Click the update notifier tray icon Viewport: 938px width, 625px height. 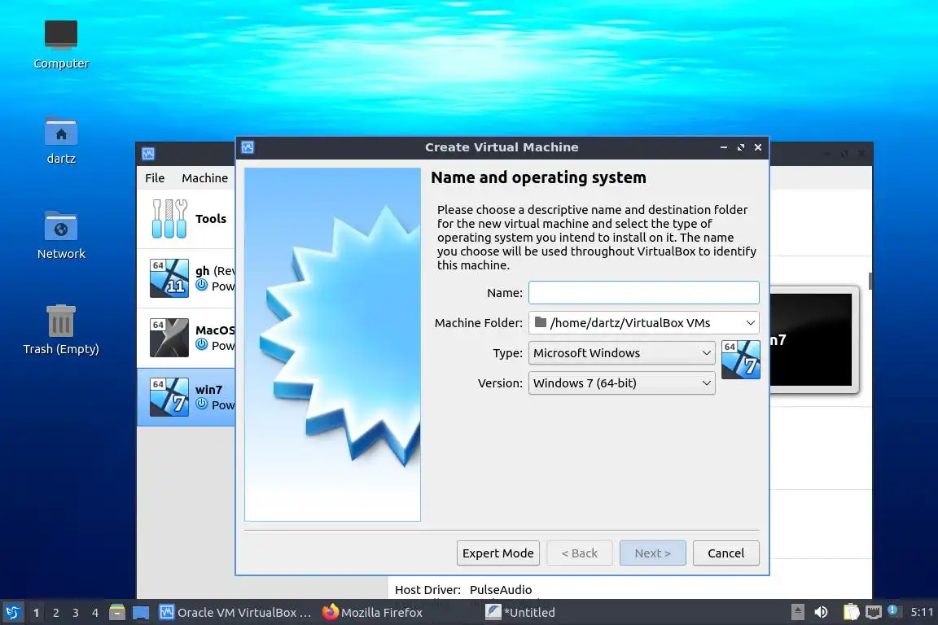pyautogui.click(x=892, y=610)
